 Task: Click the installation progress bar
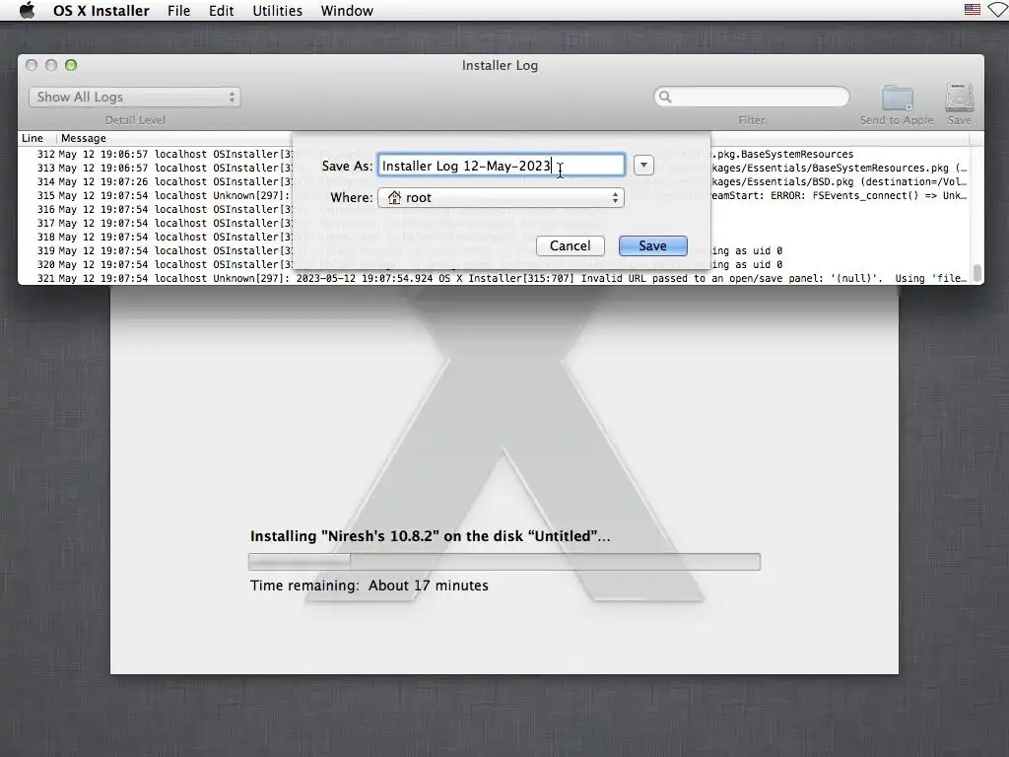tap(504, 562)
